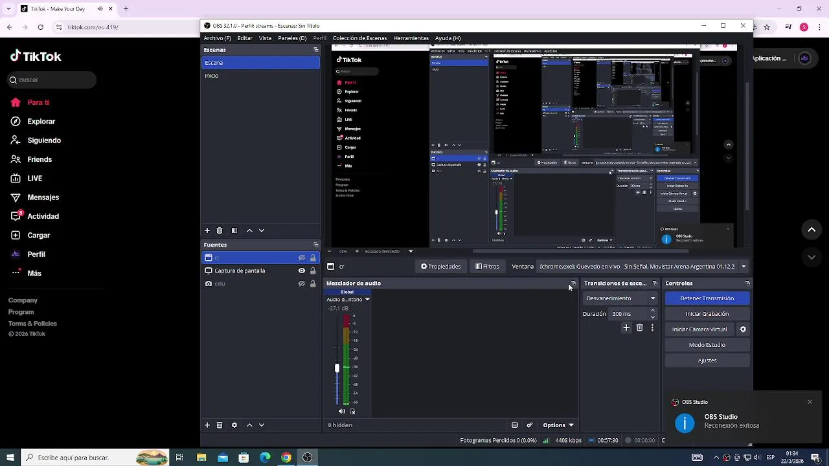This screenshot has width=829, height=466.
Task: Move scene down with the Escenas down arrow
Action: [262, 230]
